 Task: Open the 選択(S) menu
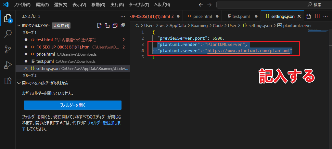[60, 5]
